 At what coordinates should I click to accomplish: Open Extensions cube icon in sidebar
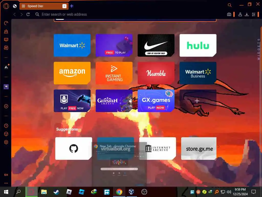(6, 134)
